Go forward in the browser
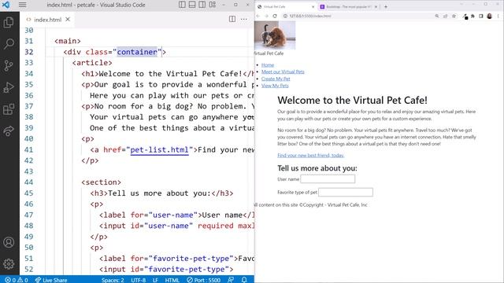This screenshot has width=504, height=283. (x=266, y=16)
